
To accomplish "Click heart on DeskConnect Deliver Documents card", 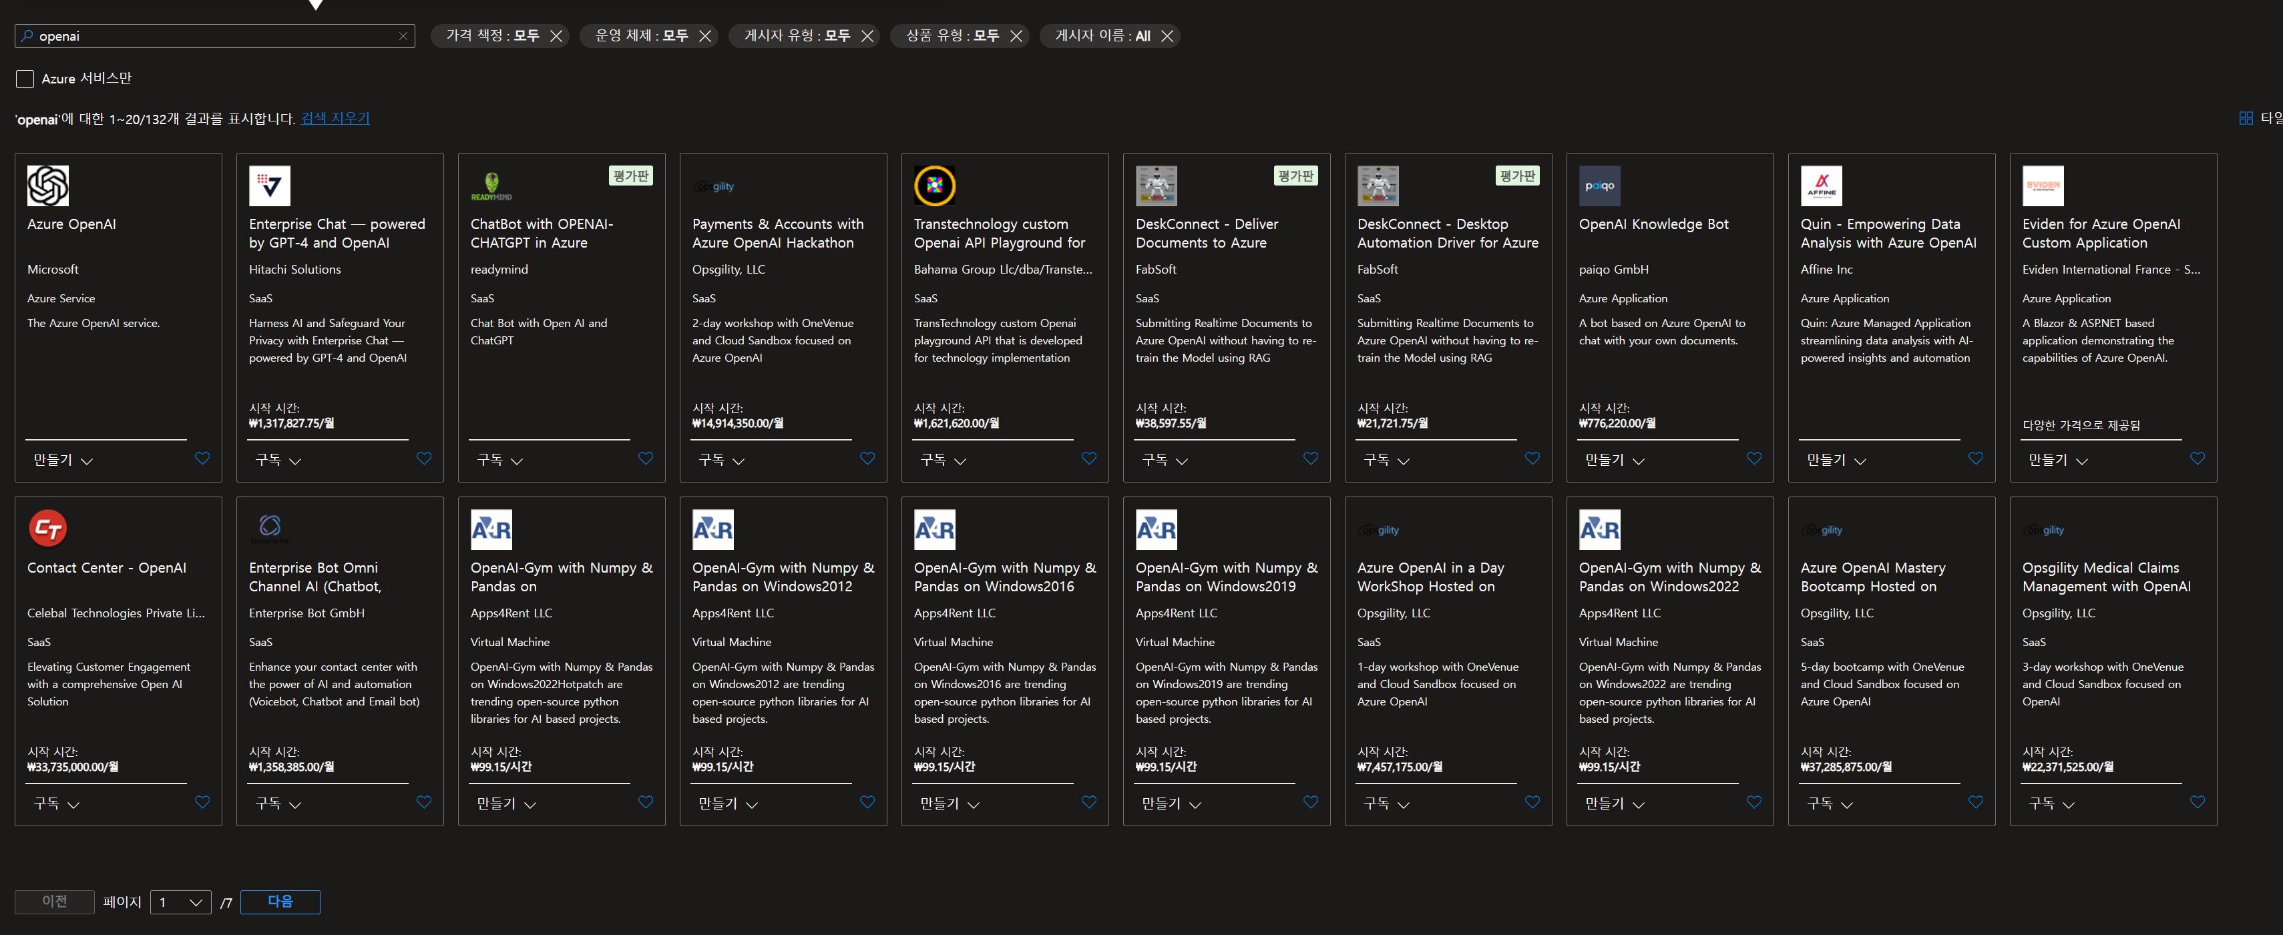I will pos(1310,458).
